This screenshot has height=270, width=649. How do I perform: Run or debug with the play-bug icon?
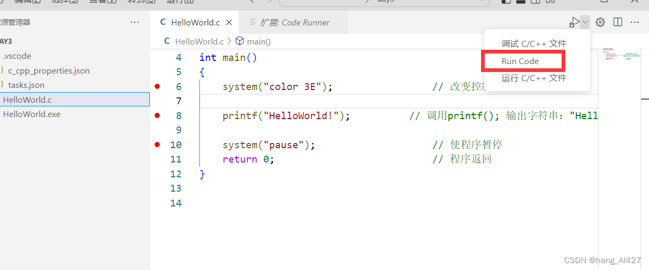tap(574, 22)
